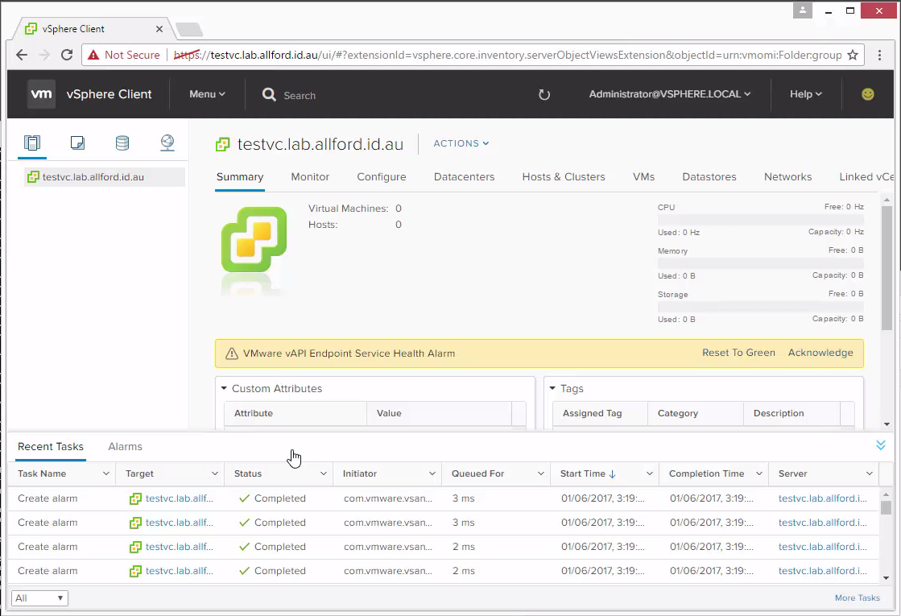Image resolution: width=901 pixels, height=616 pixels.
Task: Switch to the Alarms tab
Action: click(126, 446)
